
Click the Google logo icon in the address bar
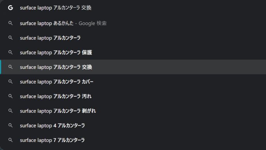tap(10, 8)
